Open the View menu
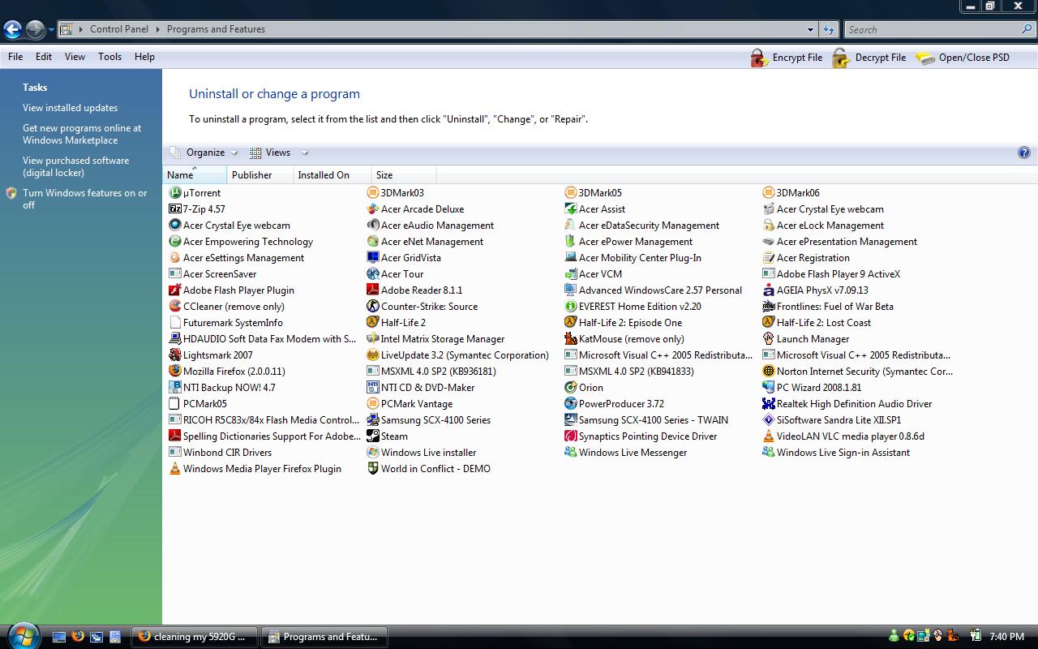The height and width of the screenshot is (649, 1038). click(75, 57)
